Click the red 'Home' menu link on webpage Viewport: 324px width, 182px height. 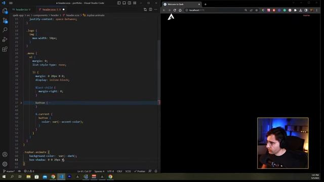[x=306, y=16]
